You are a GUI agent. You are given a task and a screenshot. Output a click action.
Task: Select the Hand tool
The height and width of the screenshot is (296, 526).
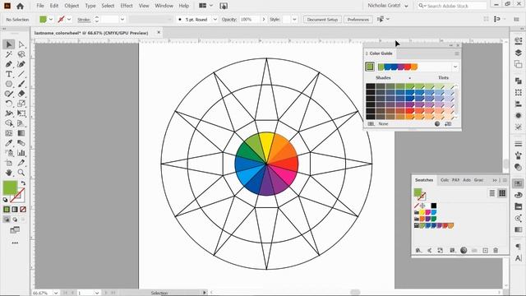point(9,173)
